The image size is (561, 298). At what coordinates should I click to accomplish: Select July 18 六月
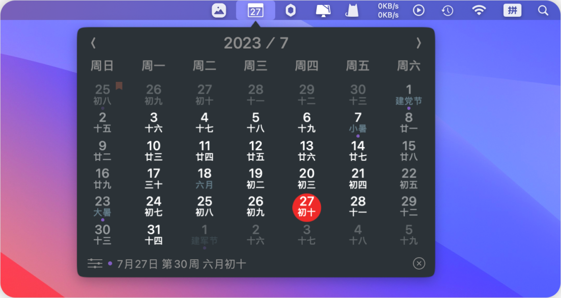pos(205,179)
